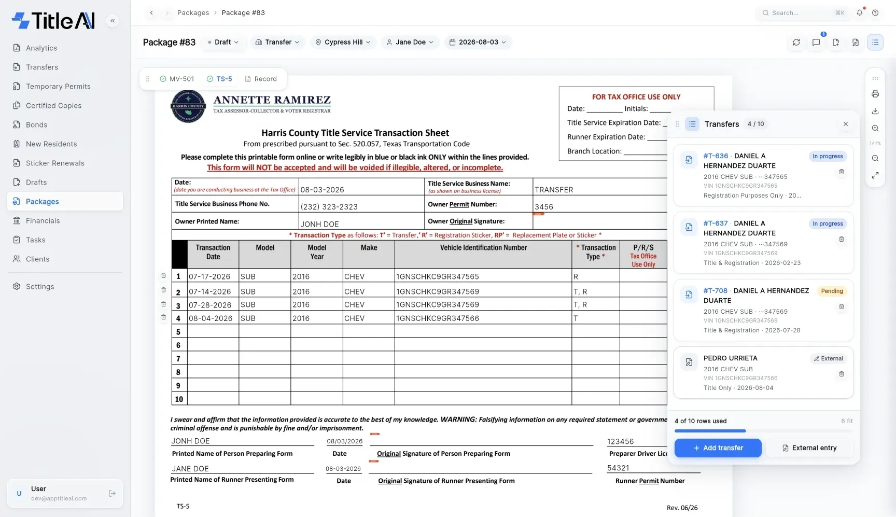Image resolution: width=896 pixels, height=517 pixels.
Task: Click the Add transfer button
Action: tap(718, 448)
